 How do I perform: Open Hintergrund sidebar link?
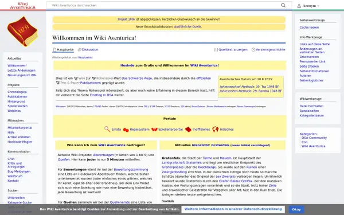[16, 101]
